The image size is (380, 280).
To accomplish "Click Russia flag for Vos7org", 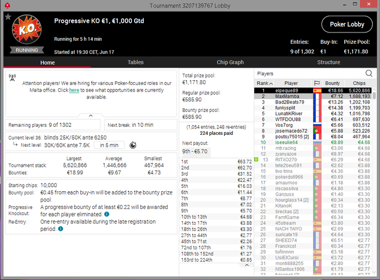I will 317,125.
